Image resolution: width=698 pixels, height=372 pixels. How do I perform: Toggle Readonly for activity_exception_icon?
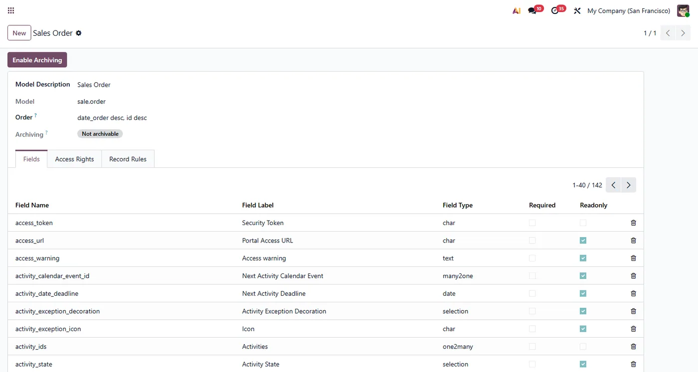(583, 329)
